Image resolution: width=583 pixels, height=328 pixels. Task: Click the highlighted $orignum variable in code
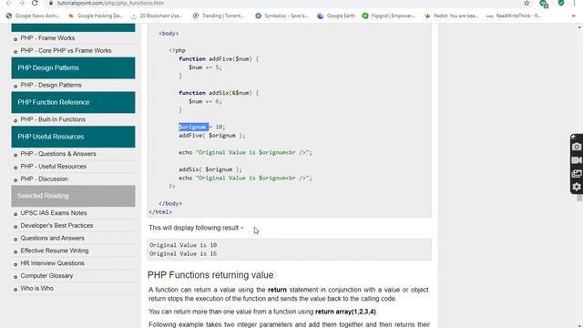(194, 127)
